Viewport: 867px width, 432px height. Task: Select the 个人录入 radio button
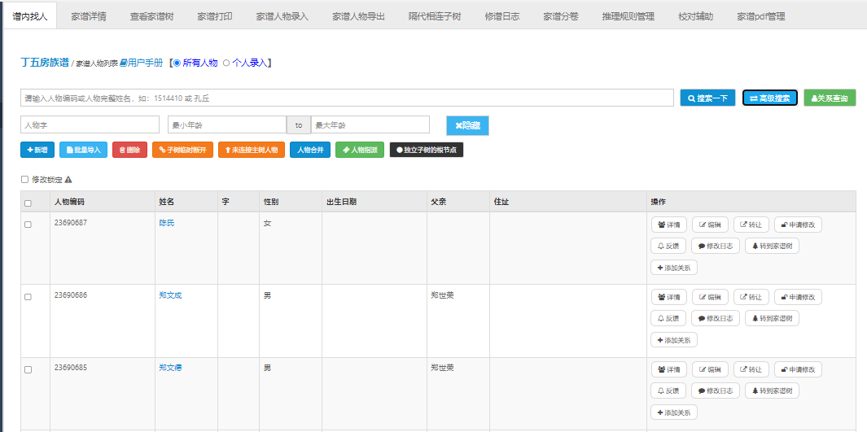click(226, 63)
